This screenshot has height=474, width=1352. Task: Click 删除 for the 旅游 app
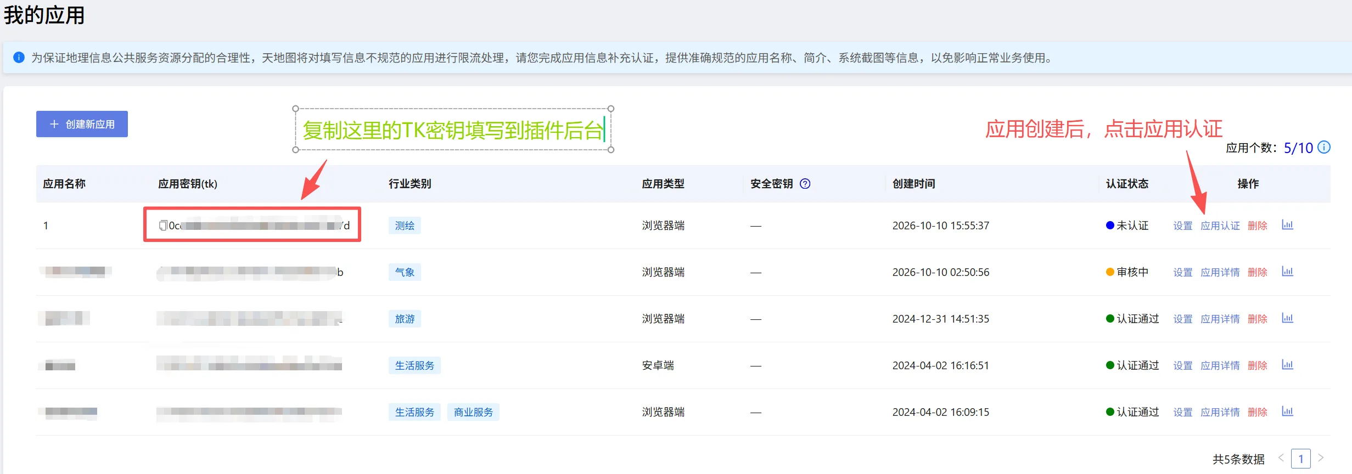(x=1257, y=319)
